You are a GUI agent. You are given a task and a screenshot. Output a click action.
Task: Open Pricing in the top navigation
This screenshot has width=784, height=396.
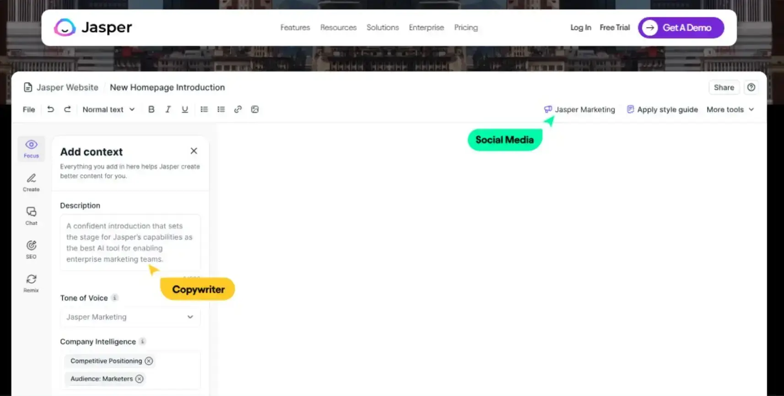click(x=465, y=27)
